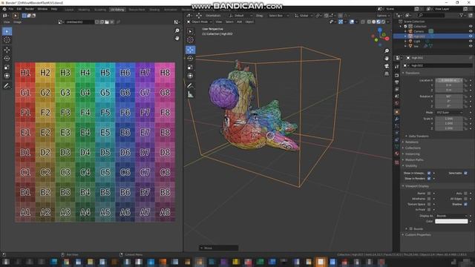Select the Annotate pencil tool in UV editor
This screenshot has width=475, height=267.
(x=7, y=86)
